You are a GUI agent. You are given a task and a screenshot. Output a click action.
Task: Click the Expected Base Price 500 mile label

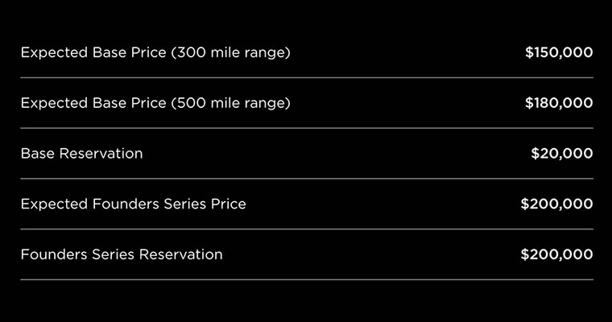tap(155, 103)
